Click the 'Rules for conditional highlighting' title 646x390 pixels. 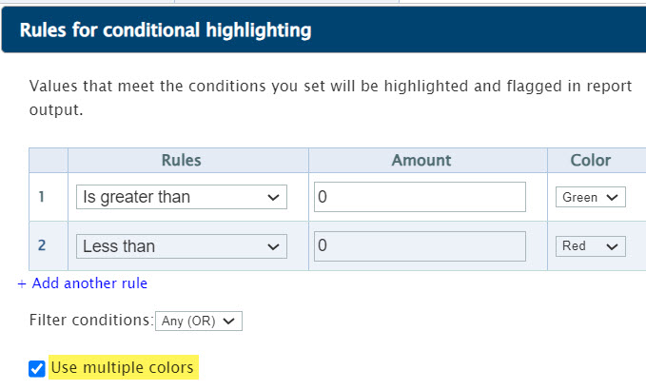coord(166,30)
